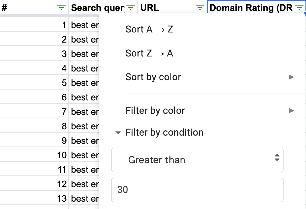
Task: Click the Filter by color submenu arrow
Action: pos(291,111)
